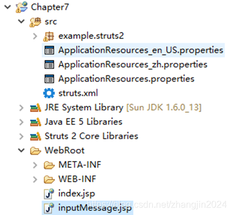Click JRE System Library books icon
Viewport: 232px width, 215px height.
(35, 107)
